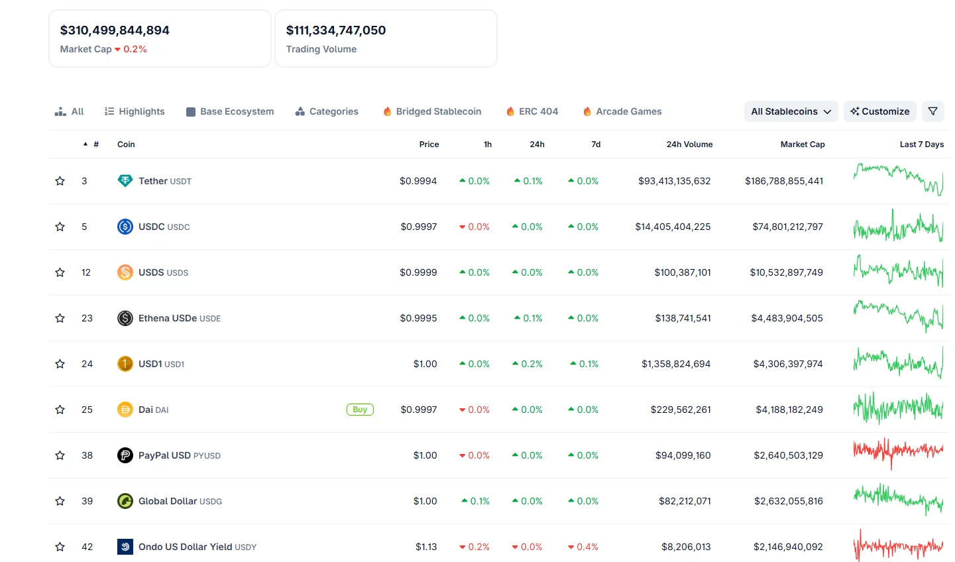Open the Global Dollar USDG link
The image size is (955, 562).
pyautogui.click(x=180, y=501)
